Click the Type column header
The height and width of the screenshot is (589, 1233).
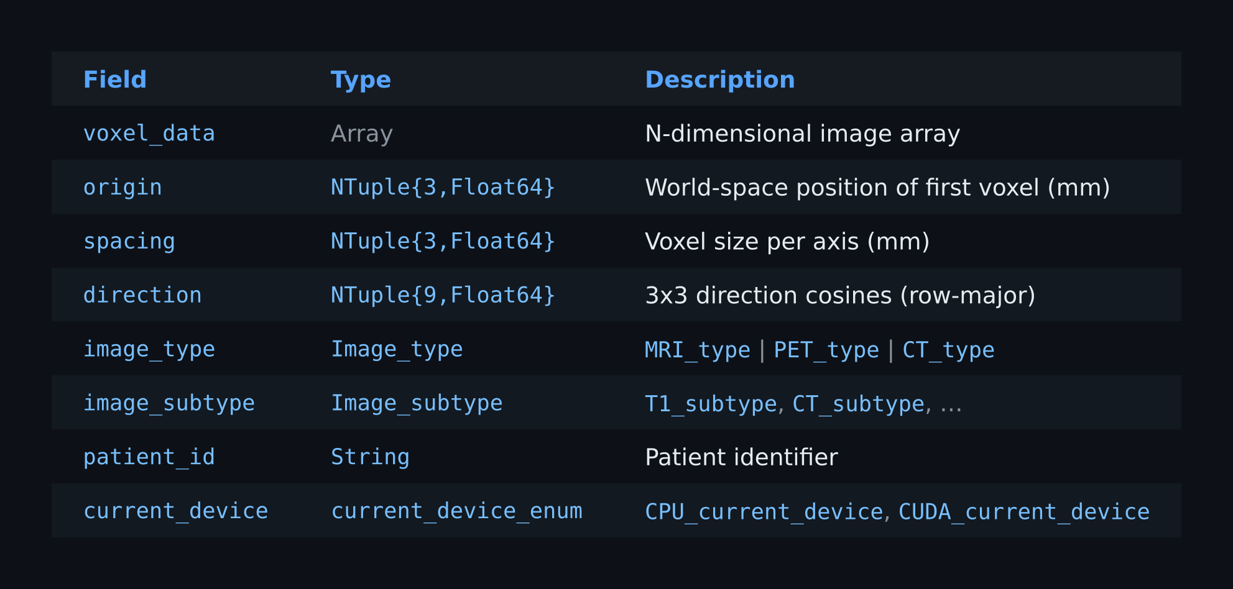(x=361, y=80)
